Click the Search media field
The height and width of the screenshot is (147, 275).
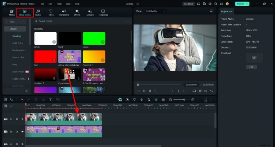(x=79, y=21)
